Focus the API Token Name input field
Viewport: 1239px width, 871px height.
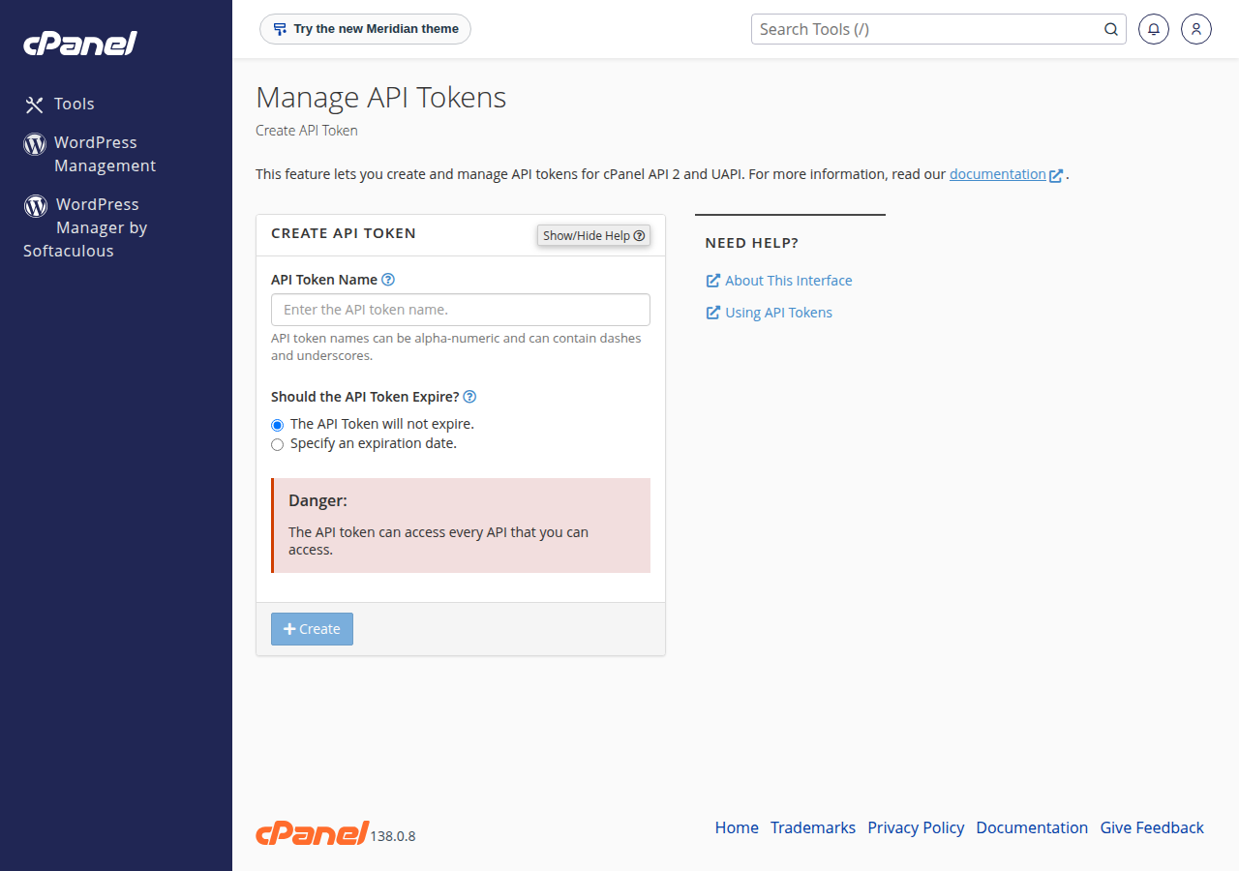[x=461, y=310]
